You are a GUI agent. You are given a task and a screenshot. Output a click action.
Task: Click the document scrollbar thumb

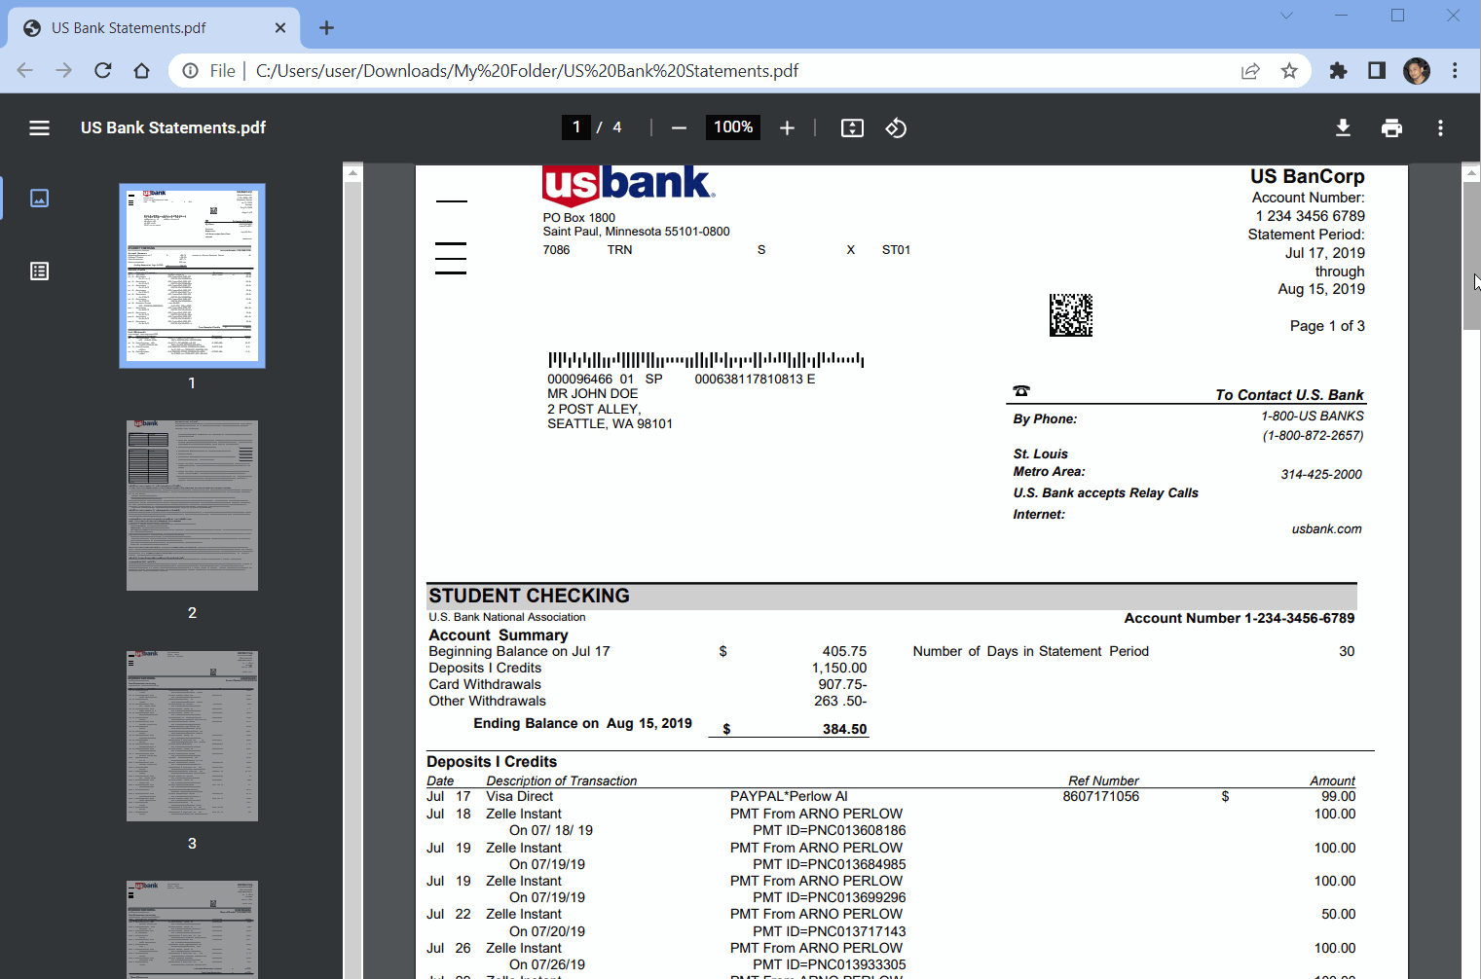[x=1471, y=255]
